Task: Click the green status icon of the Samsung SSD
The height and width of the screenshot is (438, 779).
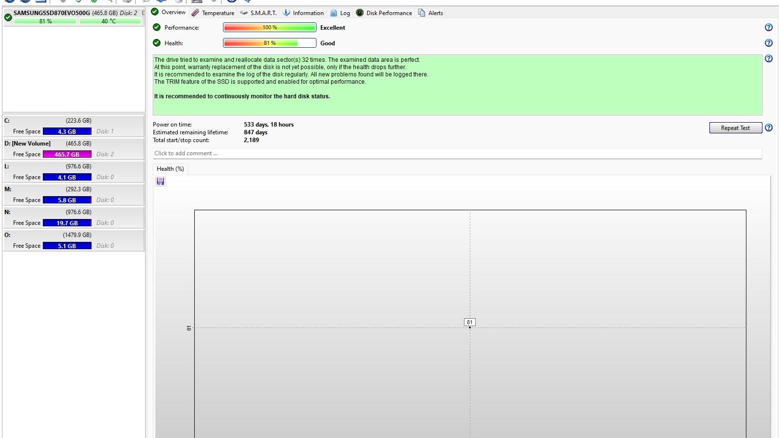Action: (8, 18)
